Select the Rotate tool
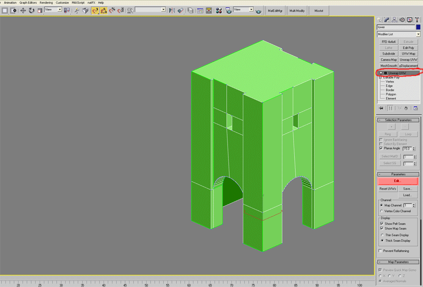 (31, 10)
